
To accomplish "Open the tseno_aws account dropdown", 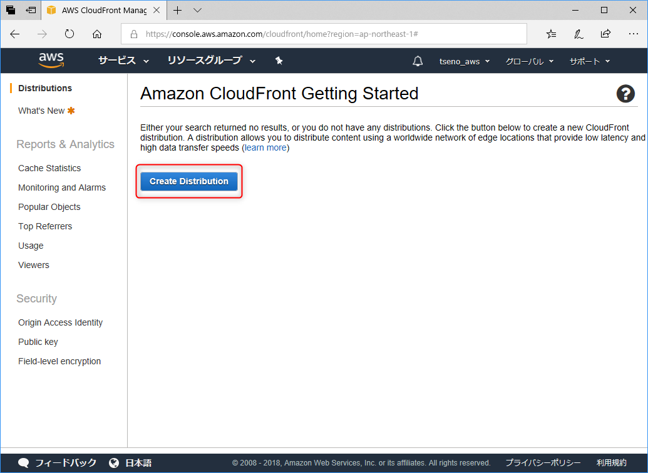I will click(464, 61).
